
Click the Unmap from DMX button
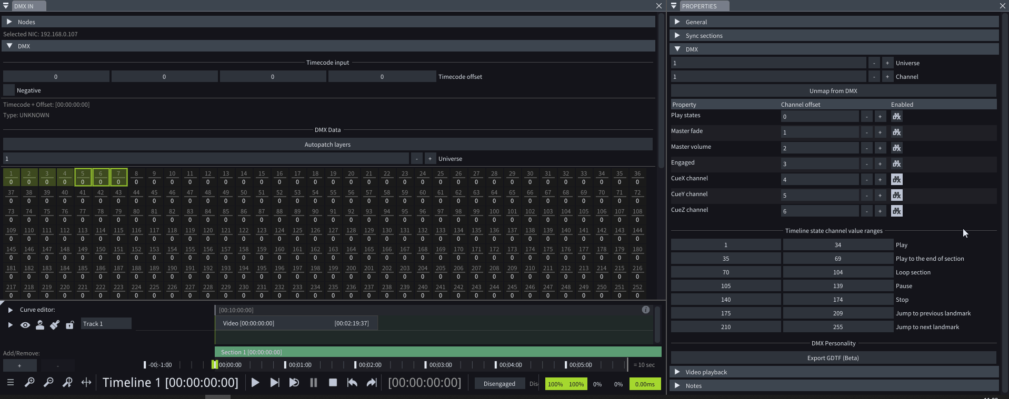(833, 91)
